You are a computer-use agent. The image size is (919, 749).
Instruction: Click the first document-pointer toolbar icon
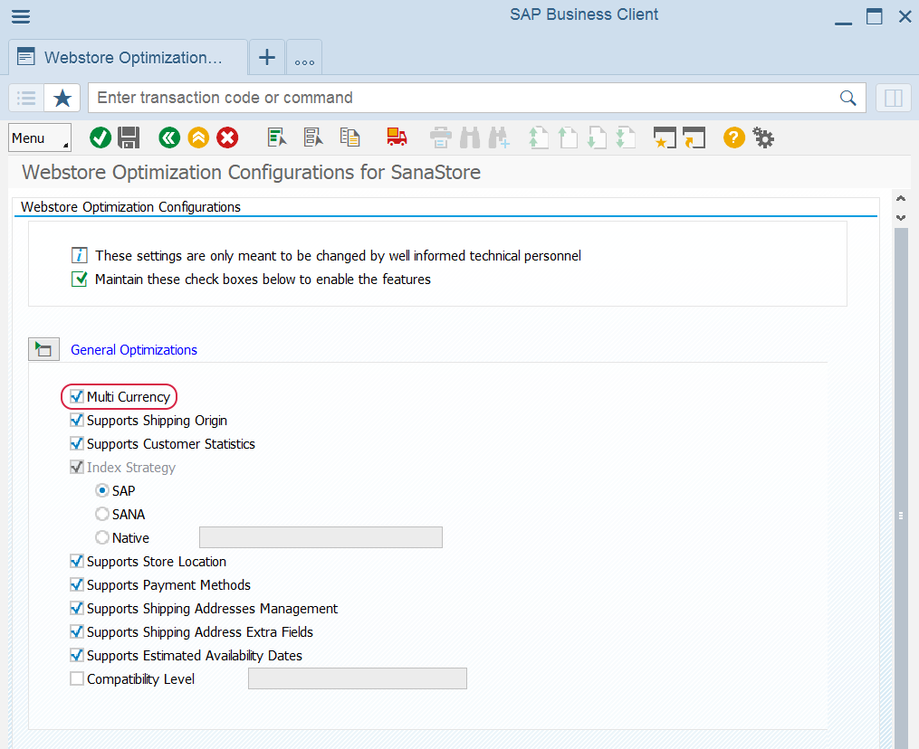pyautogui.click(x=277, y=137)
